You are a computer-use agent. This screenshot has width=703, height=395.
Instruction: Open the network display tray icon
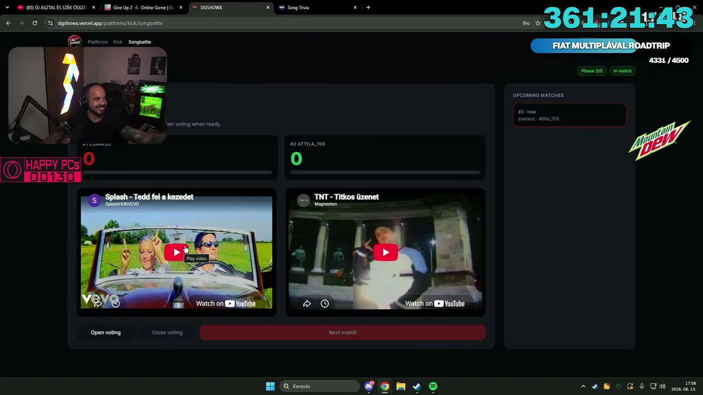coord(653,386)
